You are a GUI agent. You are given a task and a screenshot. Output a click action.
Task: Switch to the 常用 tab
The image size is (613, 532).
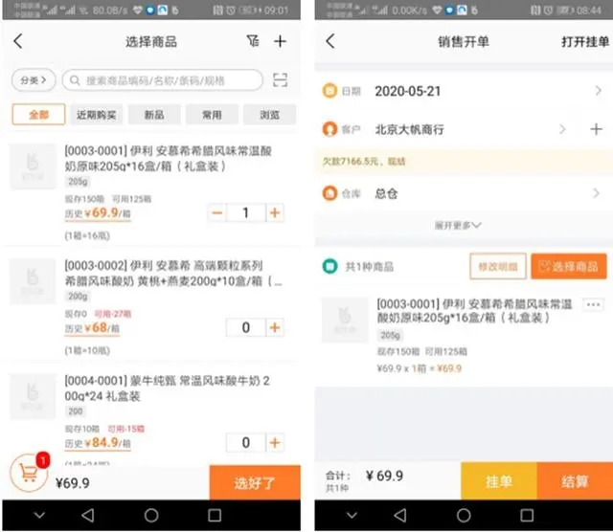tap(212, 115)
